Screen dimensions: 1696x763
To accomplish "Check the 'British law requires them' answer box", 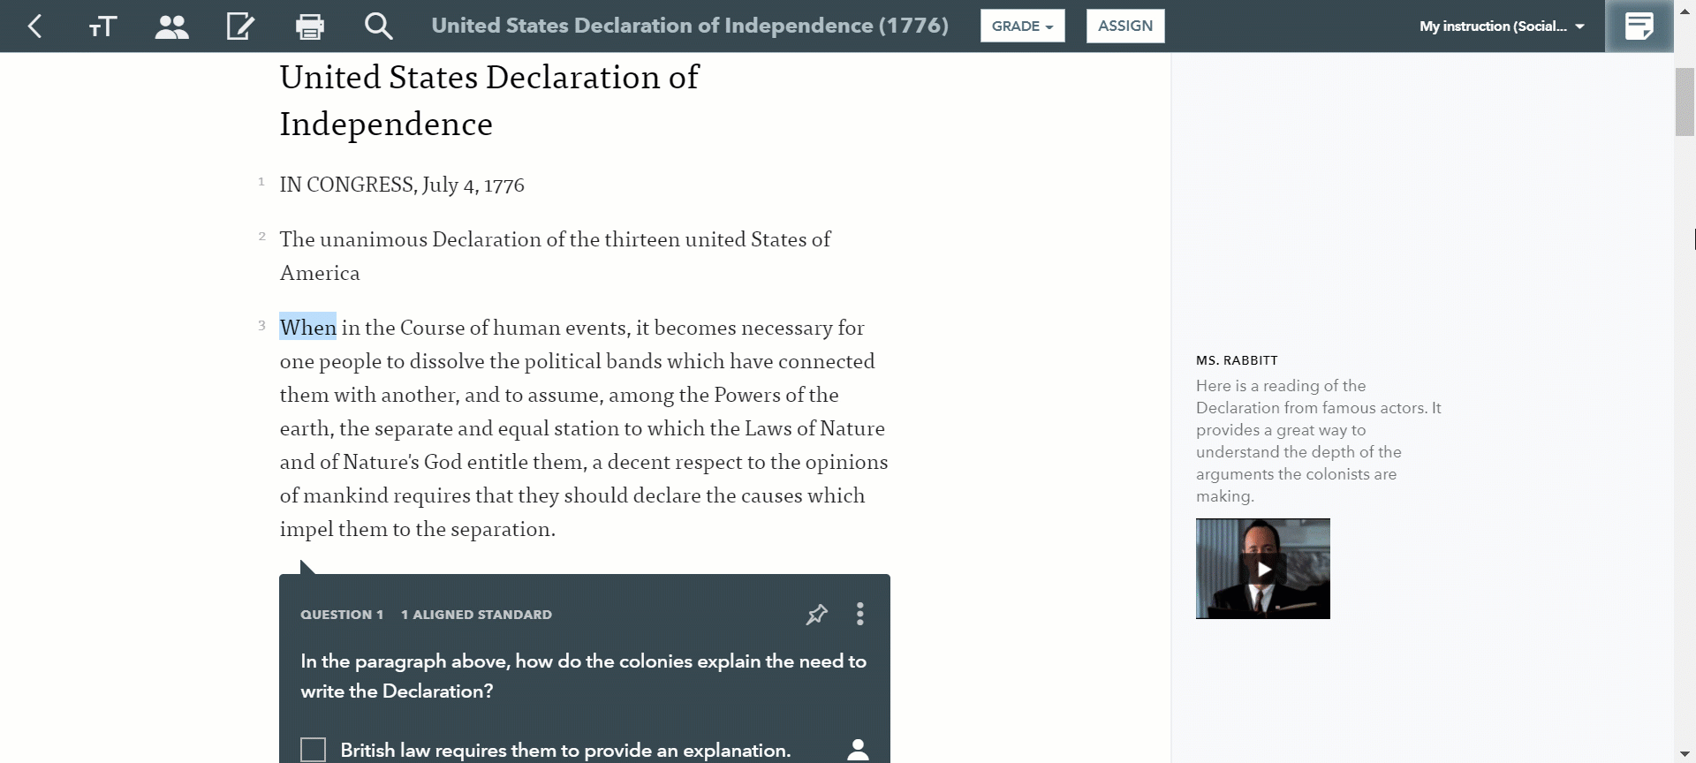I will (x=314, y=750).
